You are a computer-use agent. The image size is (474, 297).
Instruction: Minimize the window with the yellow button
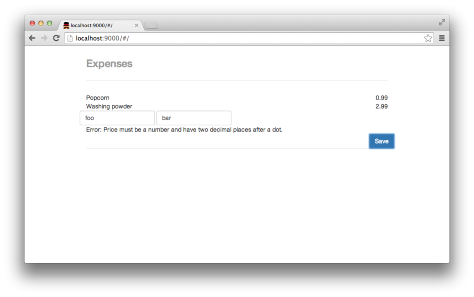[x=41, y=23]
